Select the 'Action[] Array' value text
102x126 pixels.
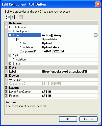click(52, 35)
